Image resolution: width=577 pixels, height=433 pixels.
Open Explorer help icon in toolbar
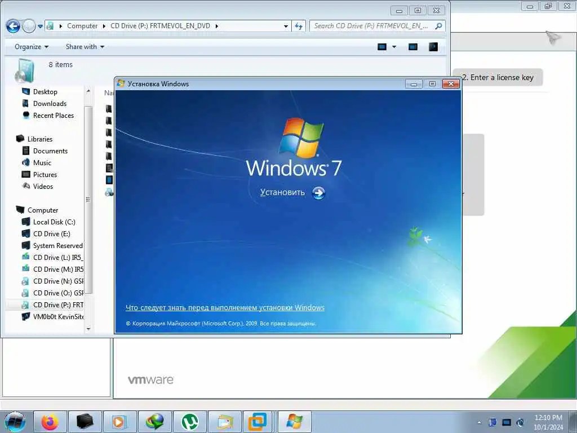pyautogui.click(x=433, y=47)
